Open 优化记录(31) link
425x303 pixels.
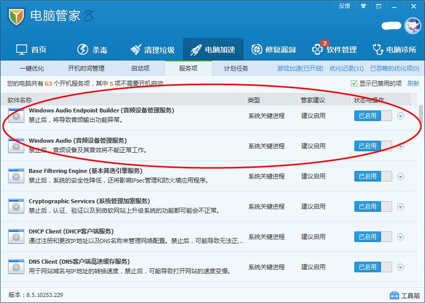pyautogui.click(x=346, y=69)
